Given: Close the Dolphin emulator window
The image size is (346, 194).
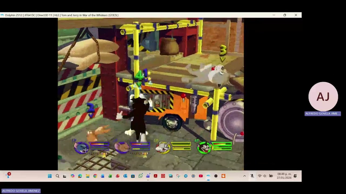Looking at the screenshot, I should tap(296, 15).
